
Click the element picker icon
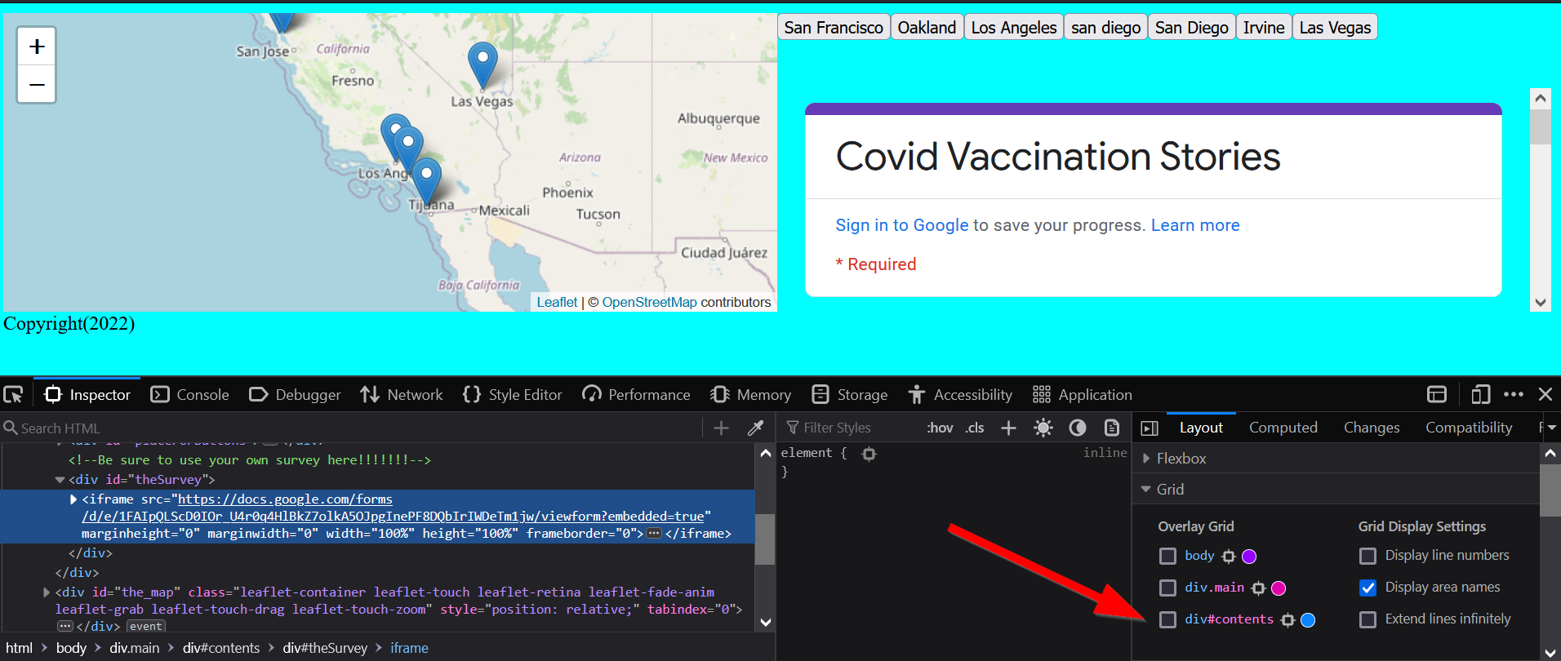[13, 395]
